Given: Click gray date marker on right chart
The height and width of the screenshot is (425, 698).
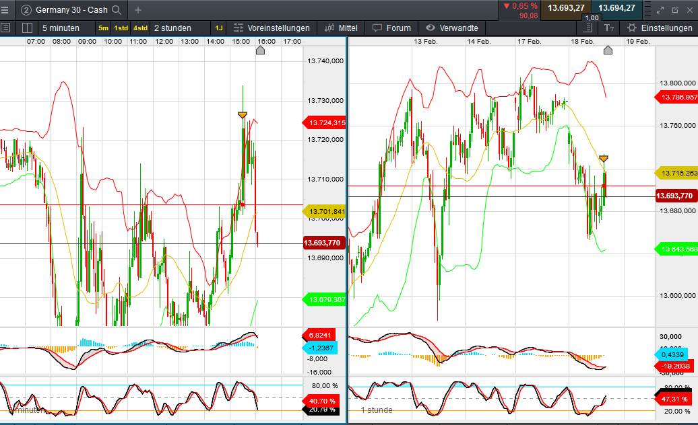Looking at the screenshot, I should [x=608, y=50].
